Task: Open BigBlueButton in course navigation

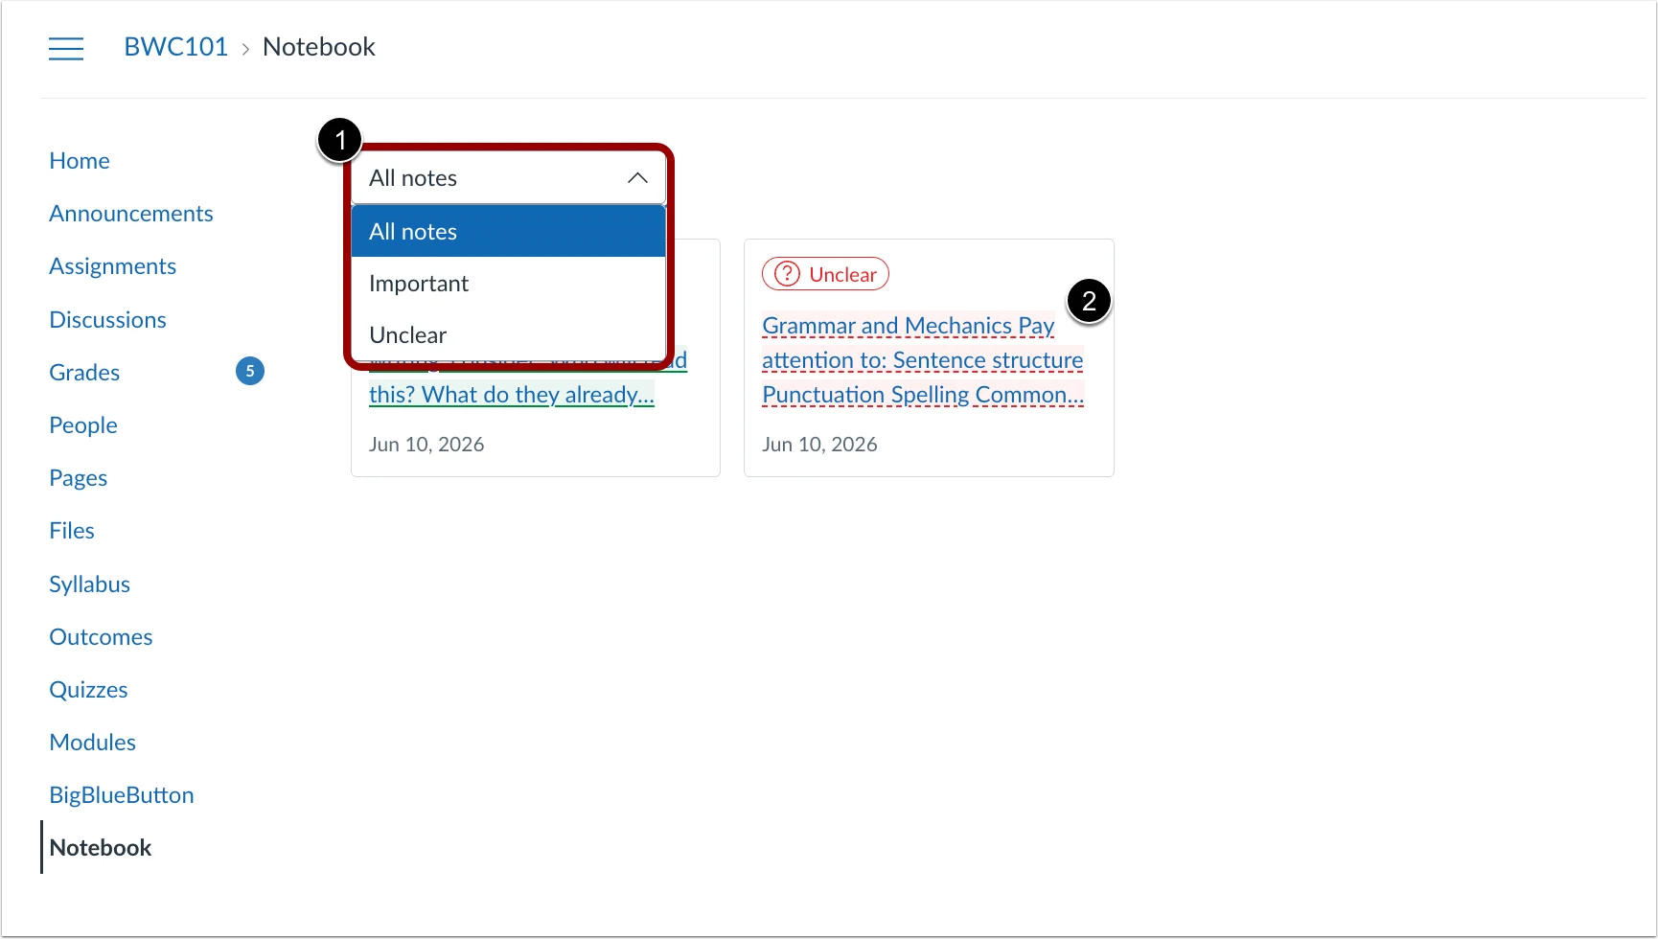Action: [122, 795]
